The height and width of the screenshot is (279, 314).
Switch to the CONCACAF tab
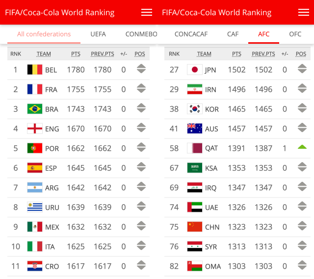pyautogui.click(x=191, y=34)
